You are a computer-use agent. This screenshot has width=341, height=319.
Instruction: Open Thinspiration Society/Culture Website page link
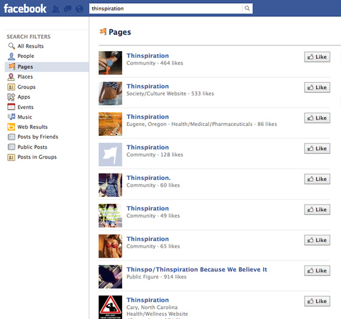tap(148, 86)
